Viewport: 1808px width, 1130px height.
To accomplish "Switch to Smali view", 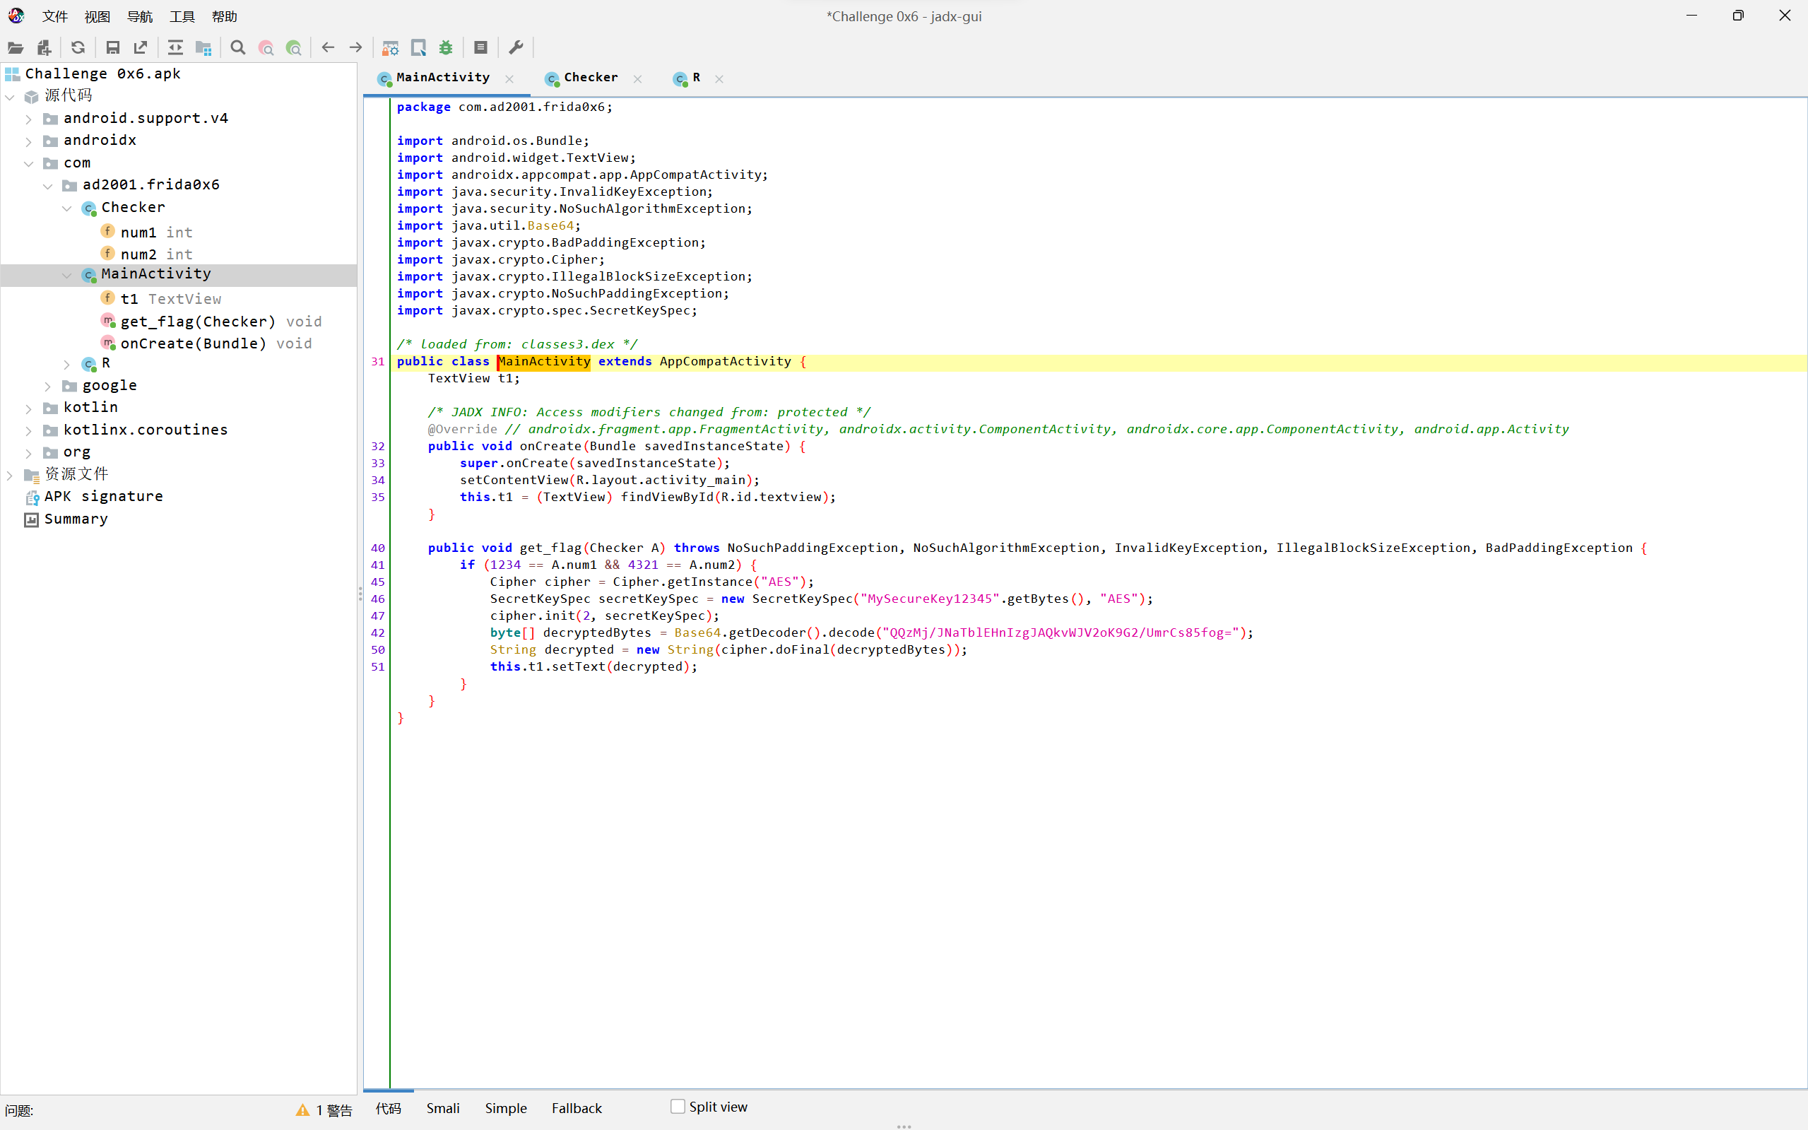I will (x=442, y=1108).
